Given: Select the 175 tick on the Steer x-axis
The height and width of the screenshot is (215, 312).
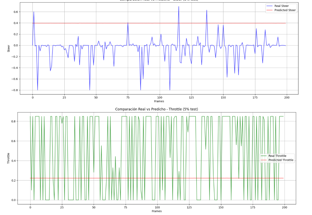Looking at the screenshot, I should point(255,97).
